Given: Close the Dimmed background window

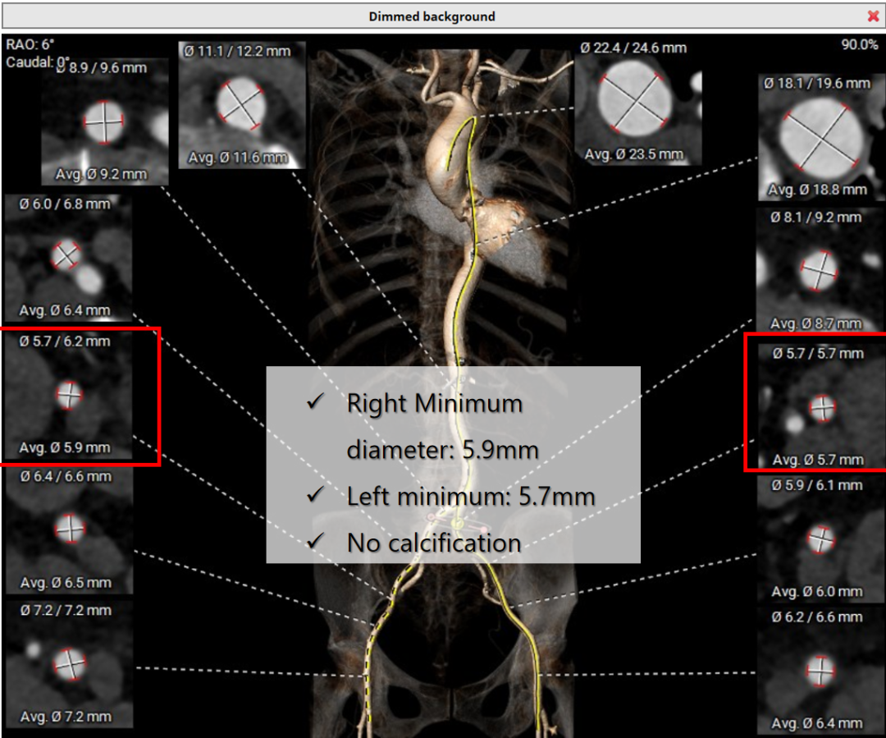Looking at the screenshot, I should [x=873, y=16].
